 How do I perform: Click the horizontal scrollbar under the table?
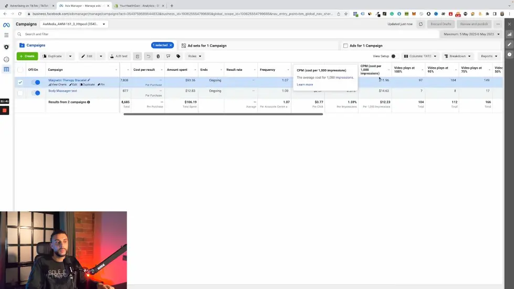pos(223,114)
